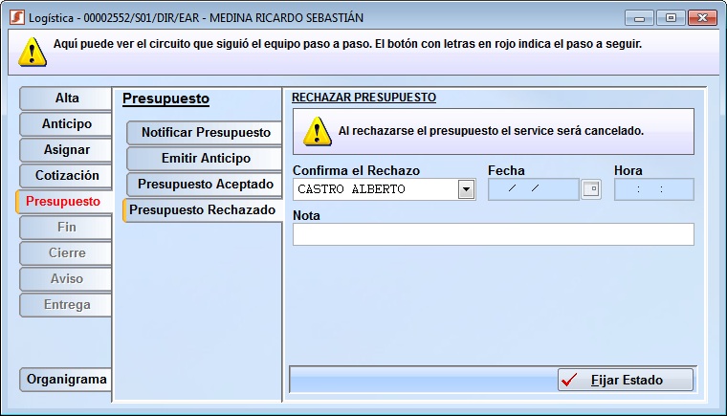Click the Fijar Estado button
This screenshot has height=416, width=727.
pyautogui.click(x=626, y=380)
